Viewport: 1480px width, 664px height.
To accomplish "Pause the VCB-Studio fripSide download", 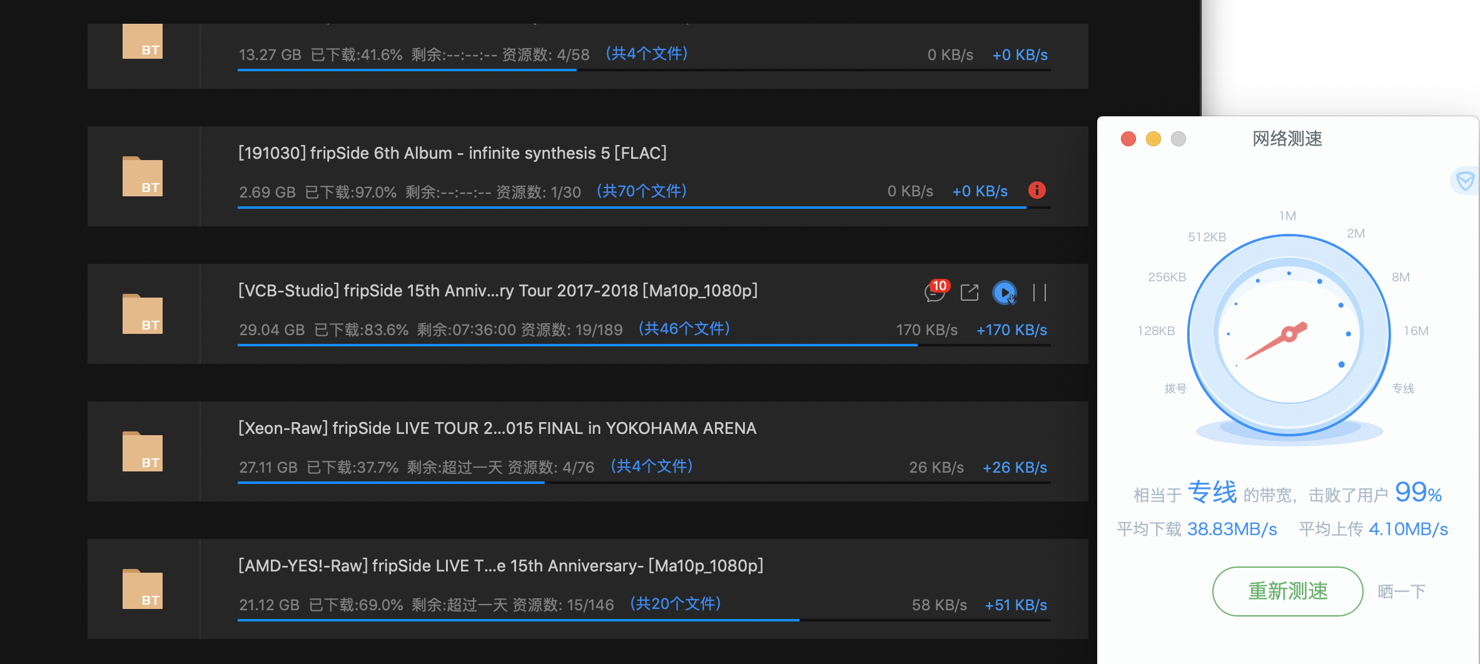I will [1039, 292].
